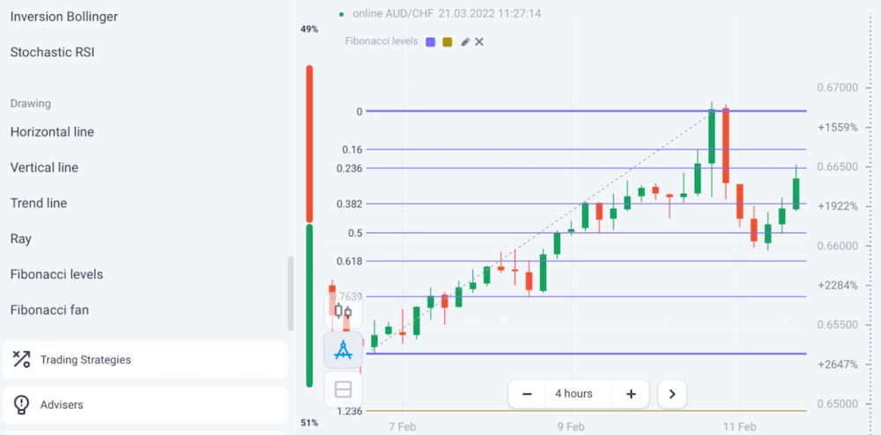
Task: Decrease the timeframe with the minus button
Action: 527,394
